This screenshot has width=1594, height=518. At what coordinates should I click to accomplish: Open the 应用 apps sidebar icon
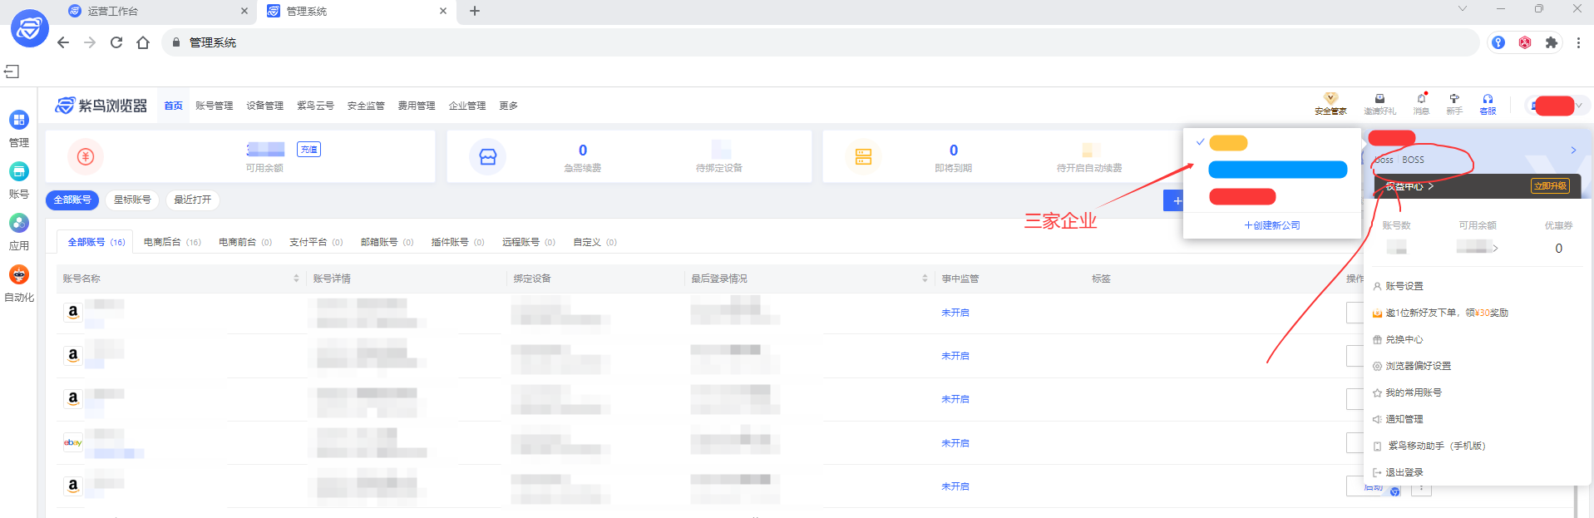(x=18, y=224)
